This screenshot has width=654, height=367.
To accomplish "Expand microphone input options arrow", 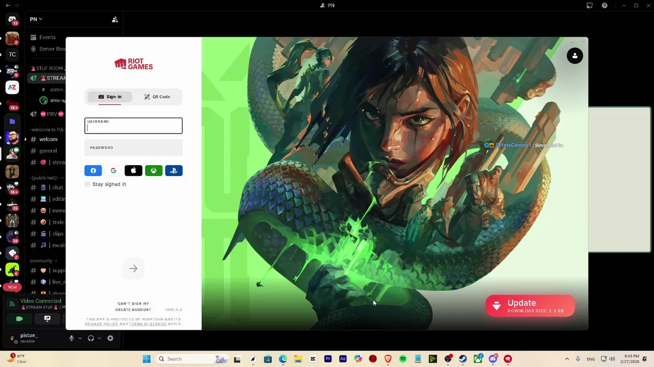I will point(80,338).
